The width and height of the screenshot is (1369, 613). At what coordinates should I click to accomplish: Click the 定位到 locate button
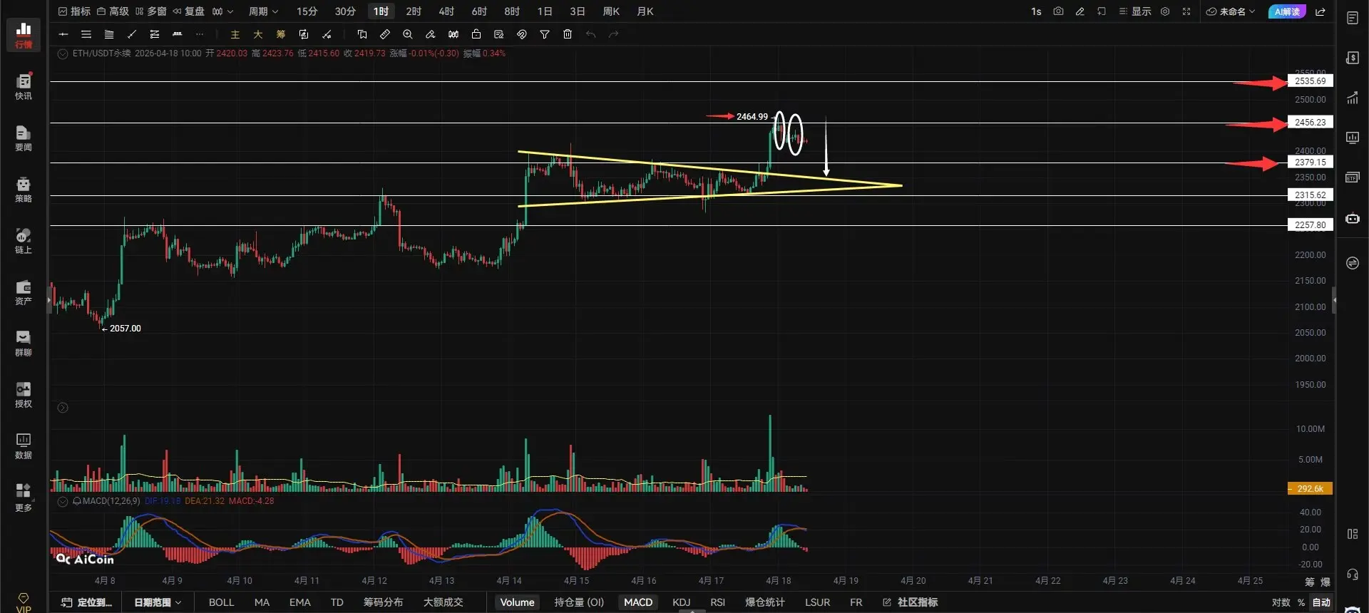[x=87, y=602]
